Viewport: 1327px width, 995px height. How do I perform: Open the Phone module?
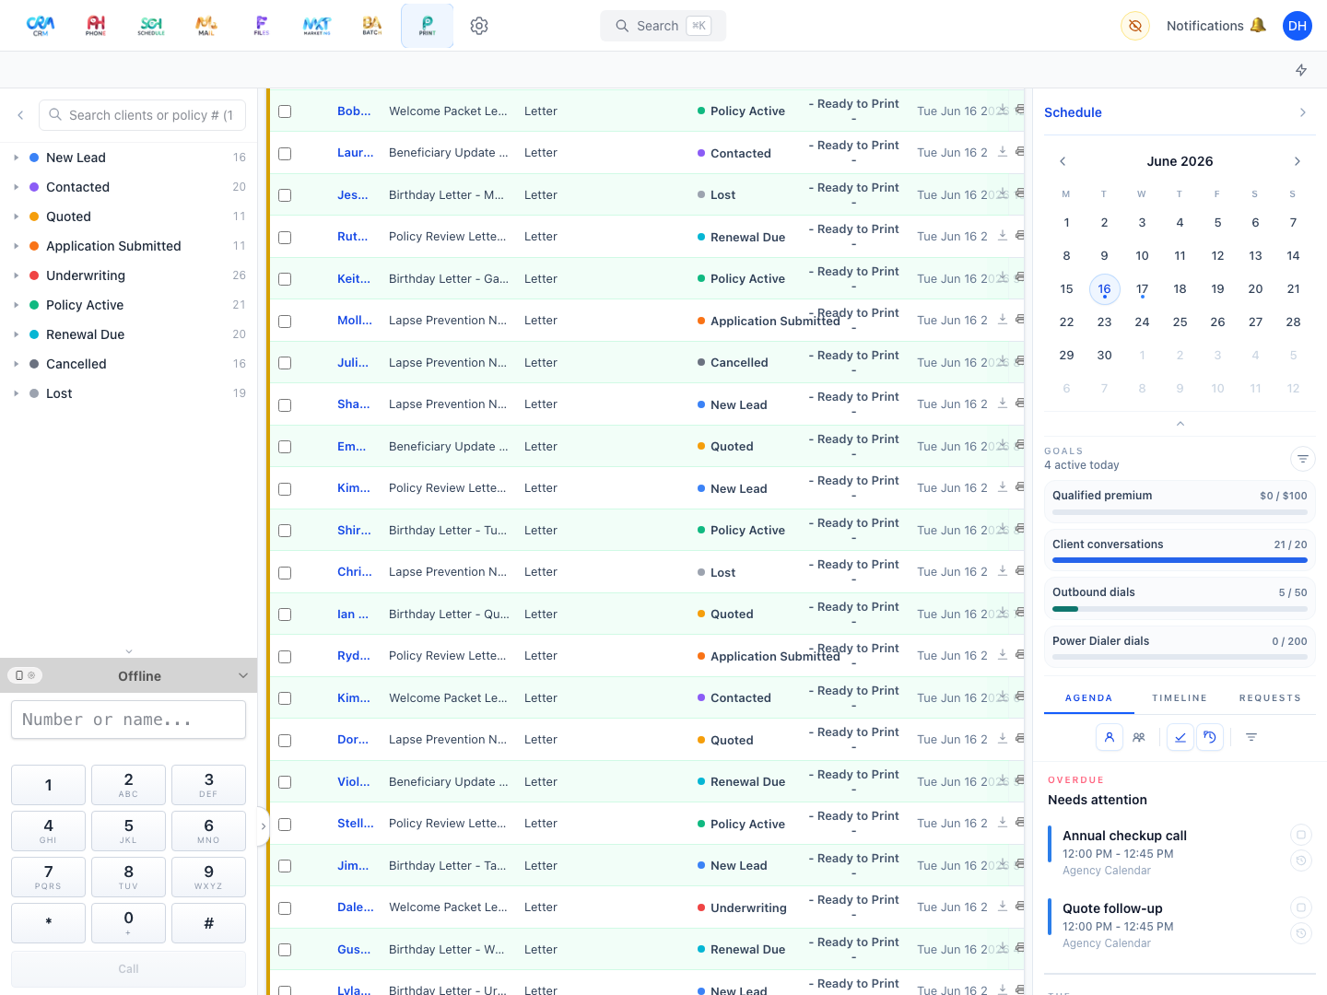[96, 26]
